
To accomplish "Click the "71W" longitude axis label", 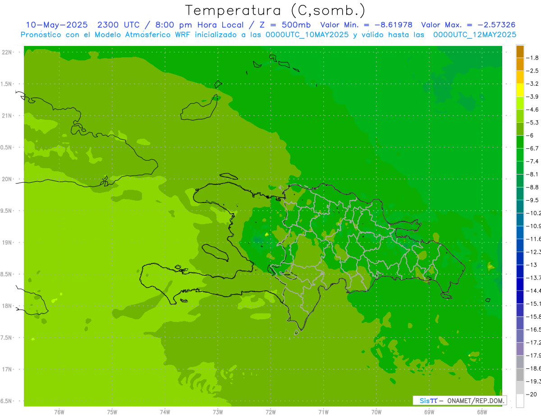I will 323,412.
